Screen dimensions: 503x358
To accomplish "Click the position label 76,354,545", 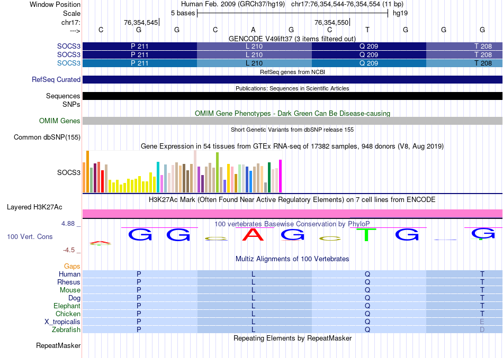I will click(141, 22).
